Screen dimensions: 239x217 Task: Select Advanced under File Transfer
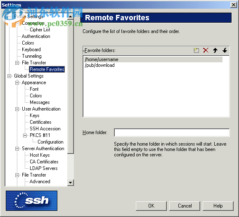pos(40,182)
